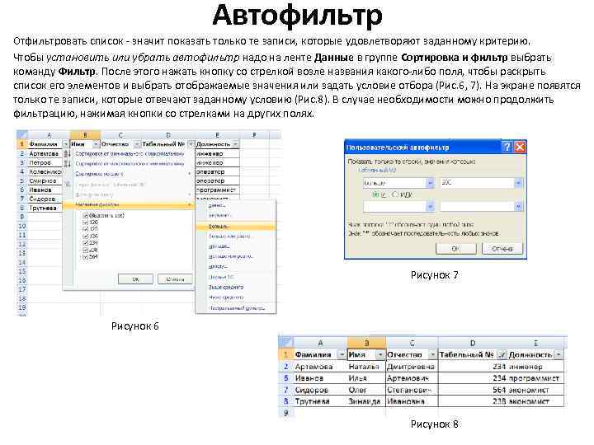Choose Ниже среднего in the number filters submenu
594x445 pixels.
pyautogui.click(x=236, y=297)
